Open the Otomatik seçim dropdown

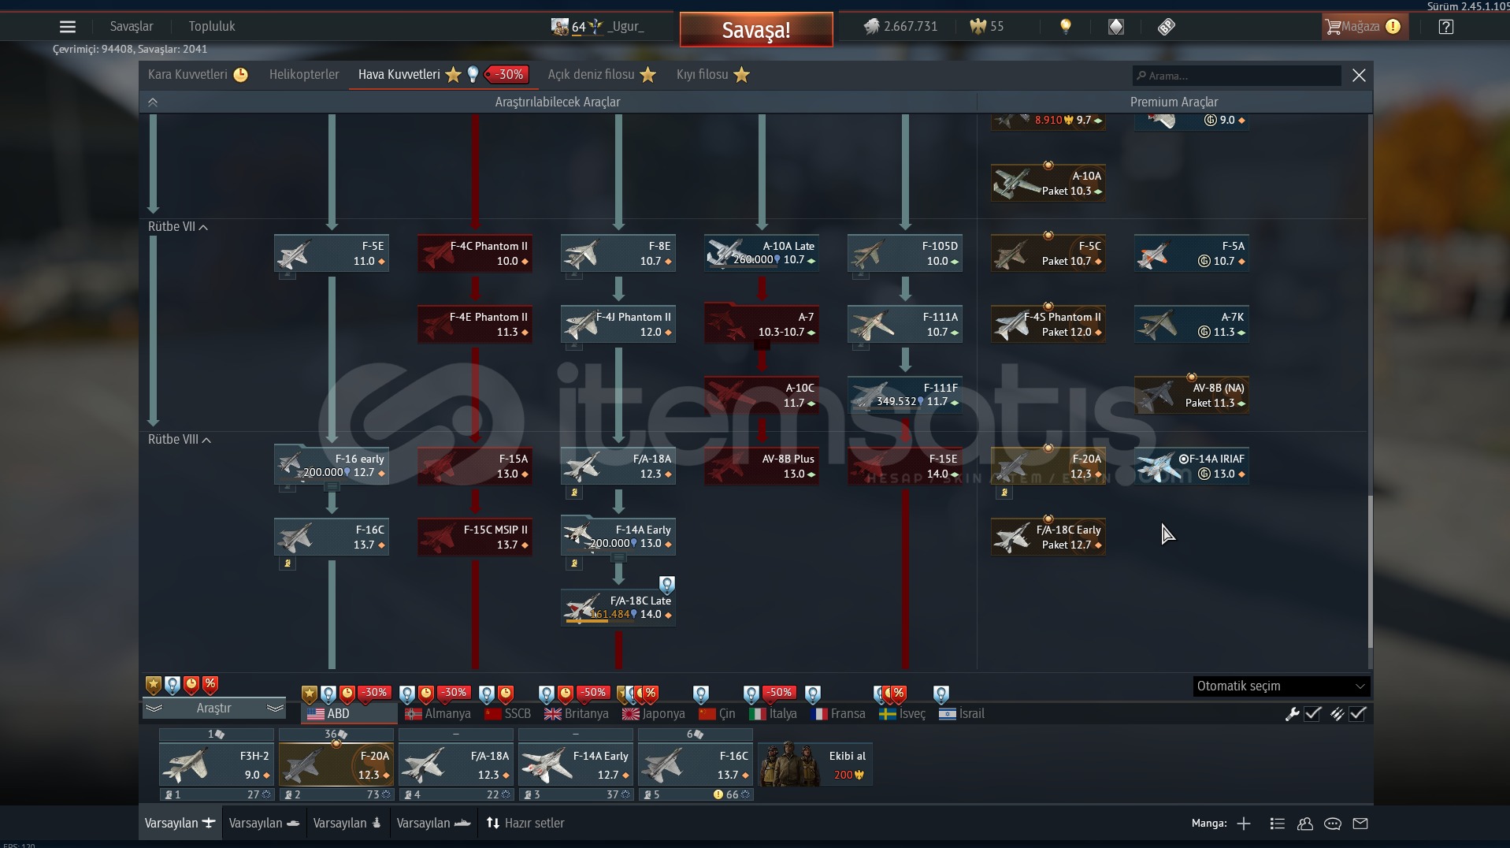point(1281,686)
